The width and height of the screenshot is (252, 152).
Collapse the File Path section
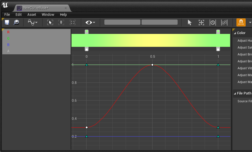pyautogui.click(x=235, y=93)
